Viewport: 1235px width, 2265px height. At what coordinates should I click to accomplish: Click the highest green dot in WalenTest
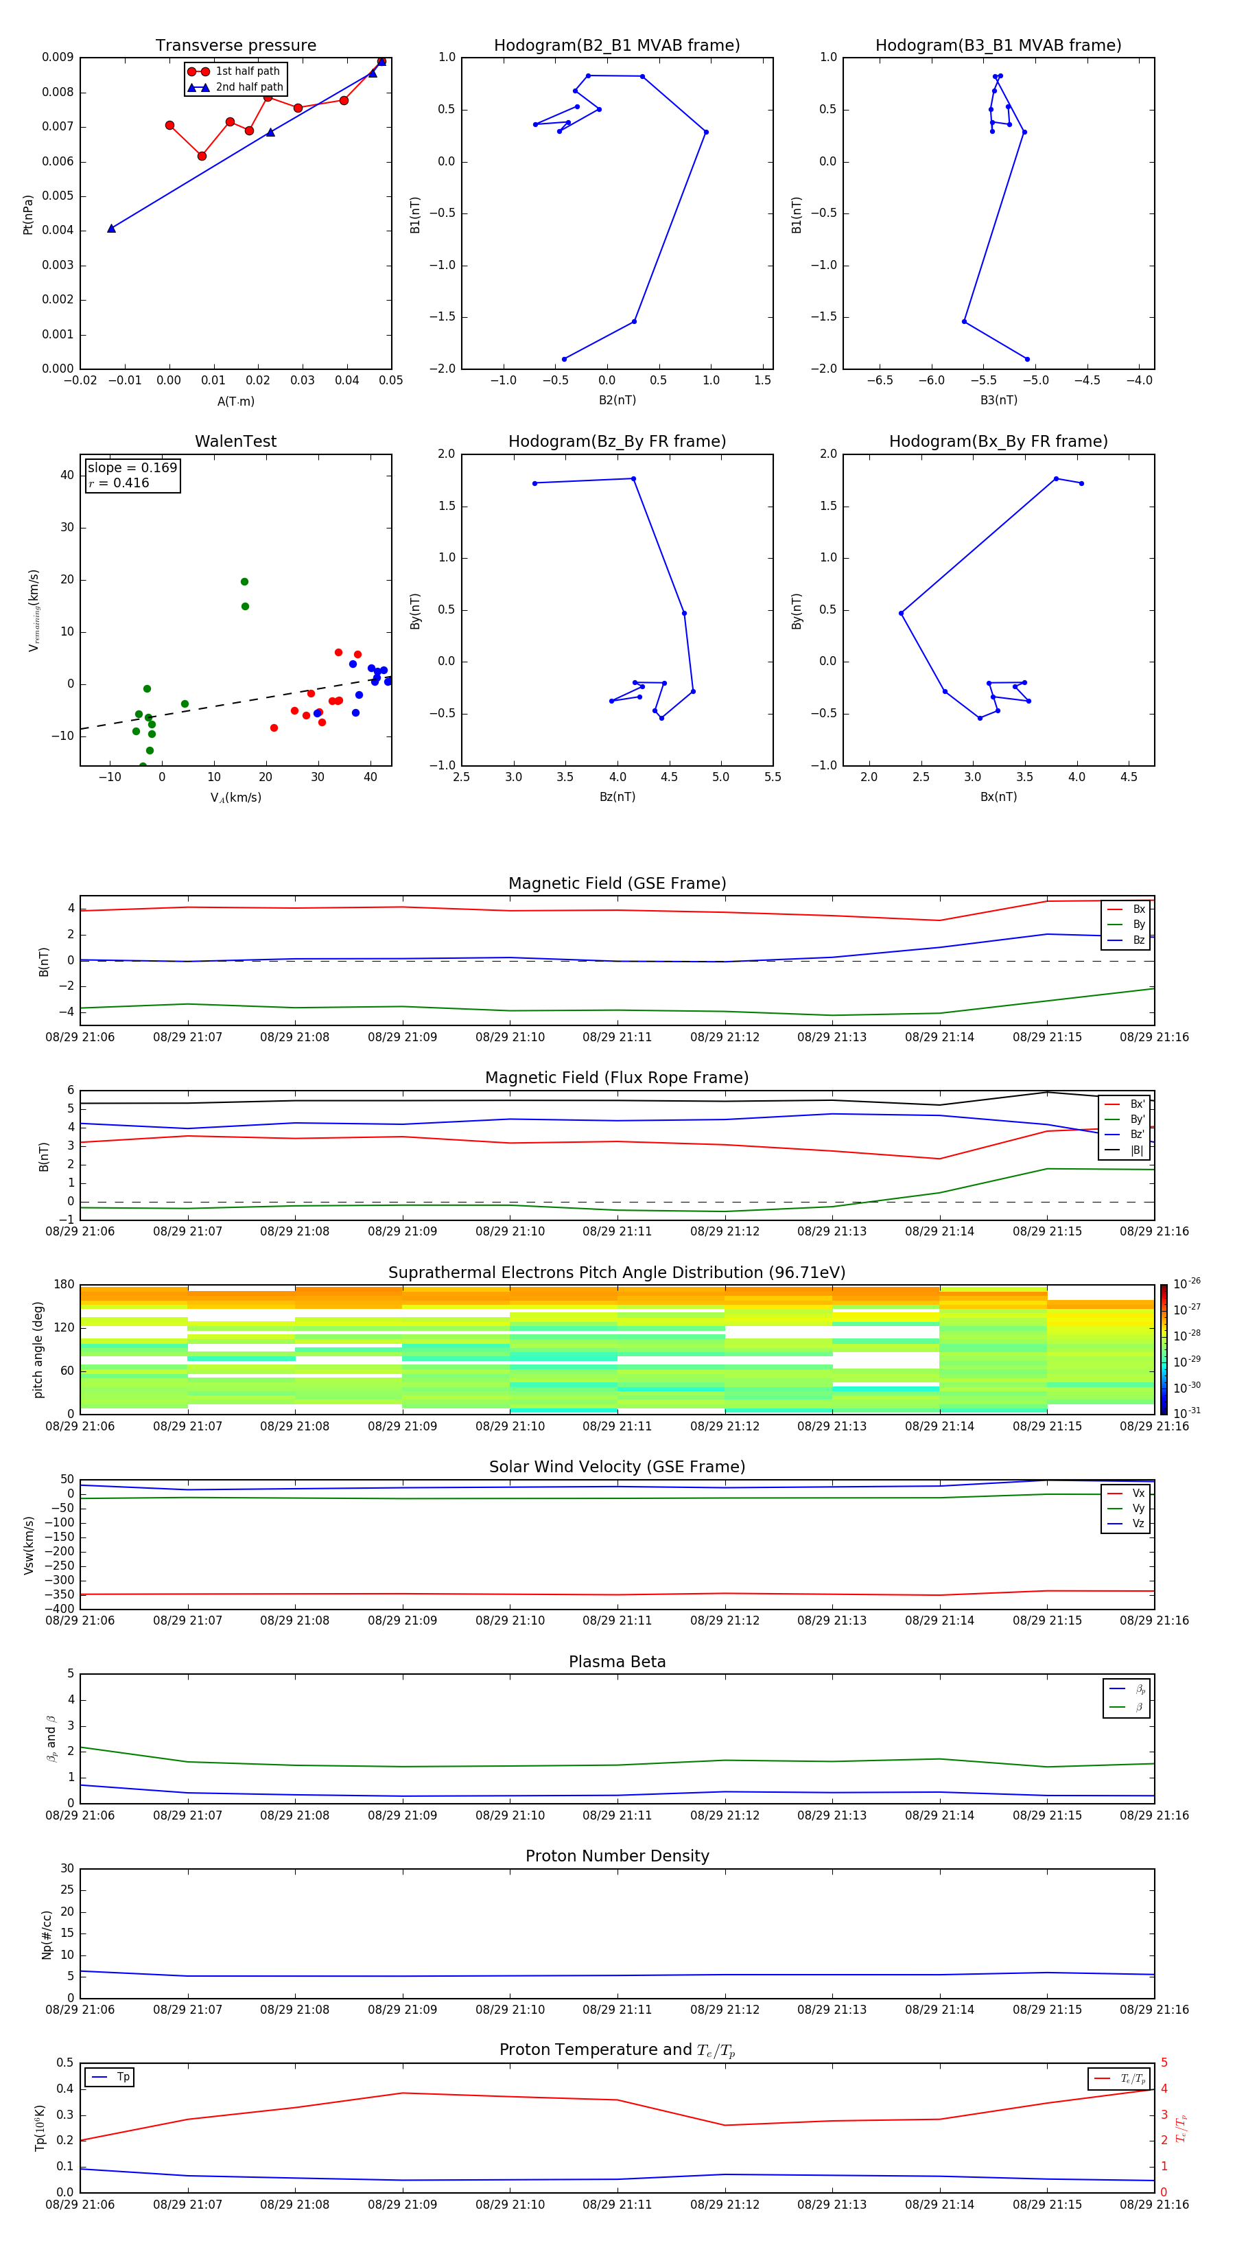tap(244, 582)
